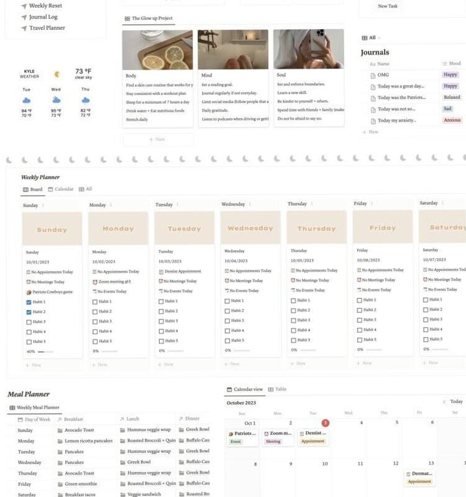Check Habit 3 on Sunday card
The width and height of the screenshot is (466, 497).
(x=29, y=322)
